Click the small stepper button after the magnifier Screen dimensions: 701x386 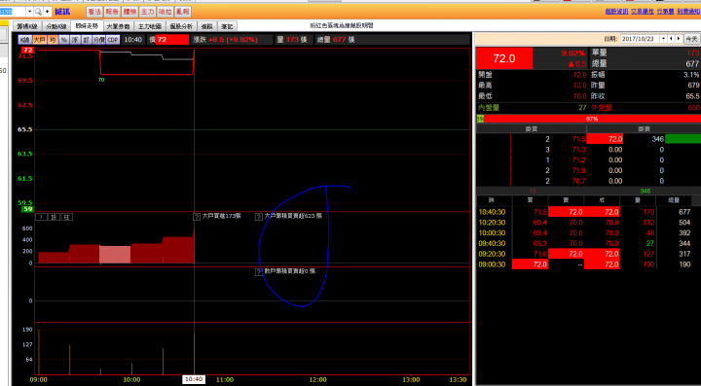pos(47,11)
